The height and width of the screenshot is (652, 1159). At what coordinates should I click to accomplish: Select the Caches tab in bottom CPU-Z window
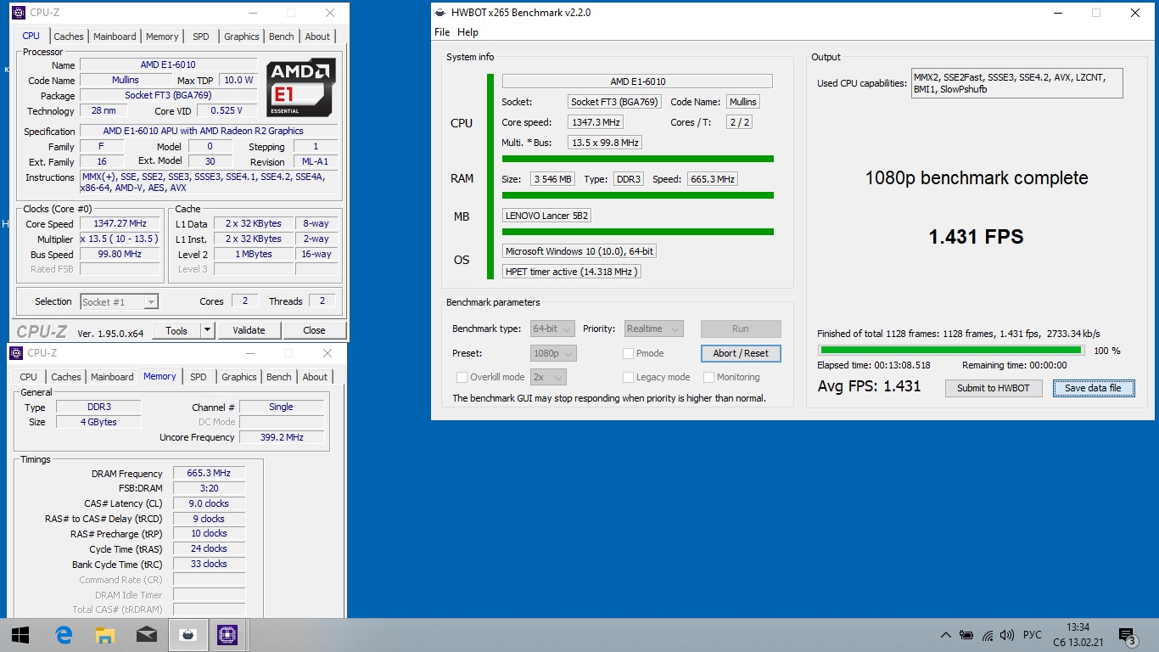tap(66, 377)
